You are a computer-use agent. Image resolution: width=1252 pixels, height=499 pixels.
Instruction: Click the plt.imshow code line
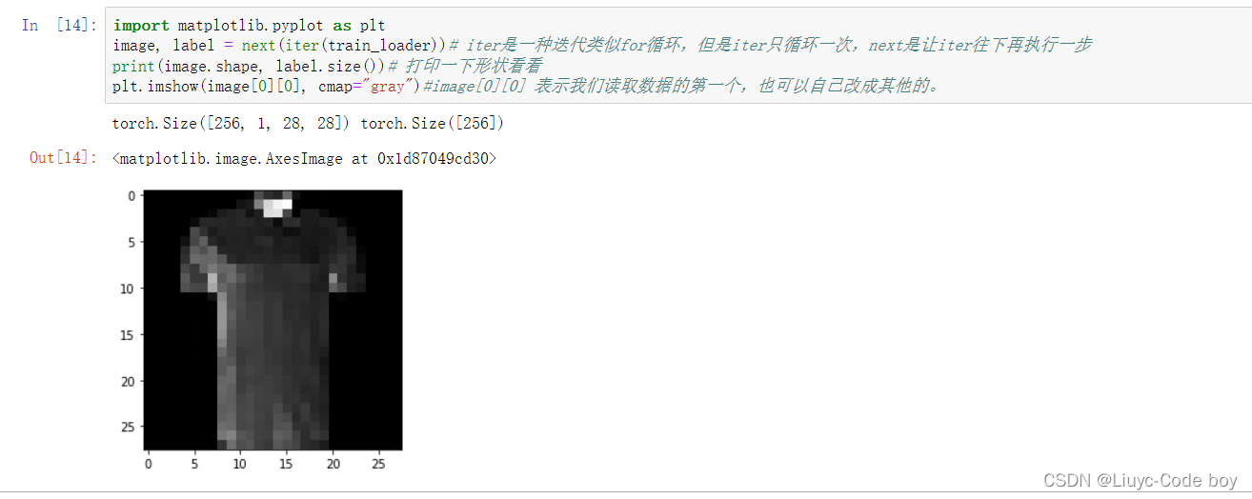[267, 86]
